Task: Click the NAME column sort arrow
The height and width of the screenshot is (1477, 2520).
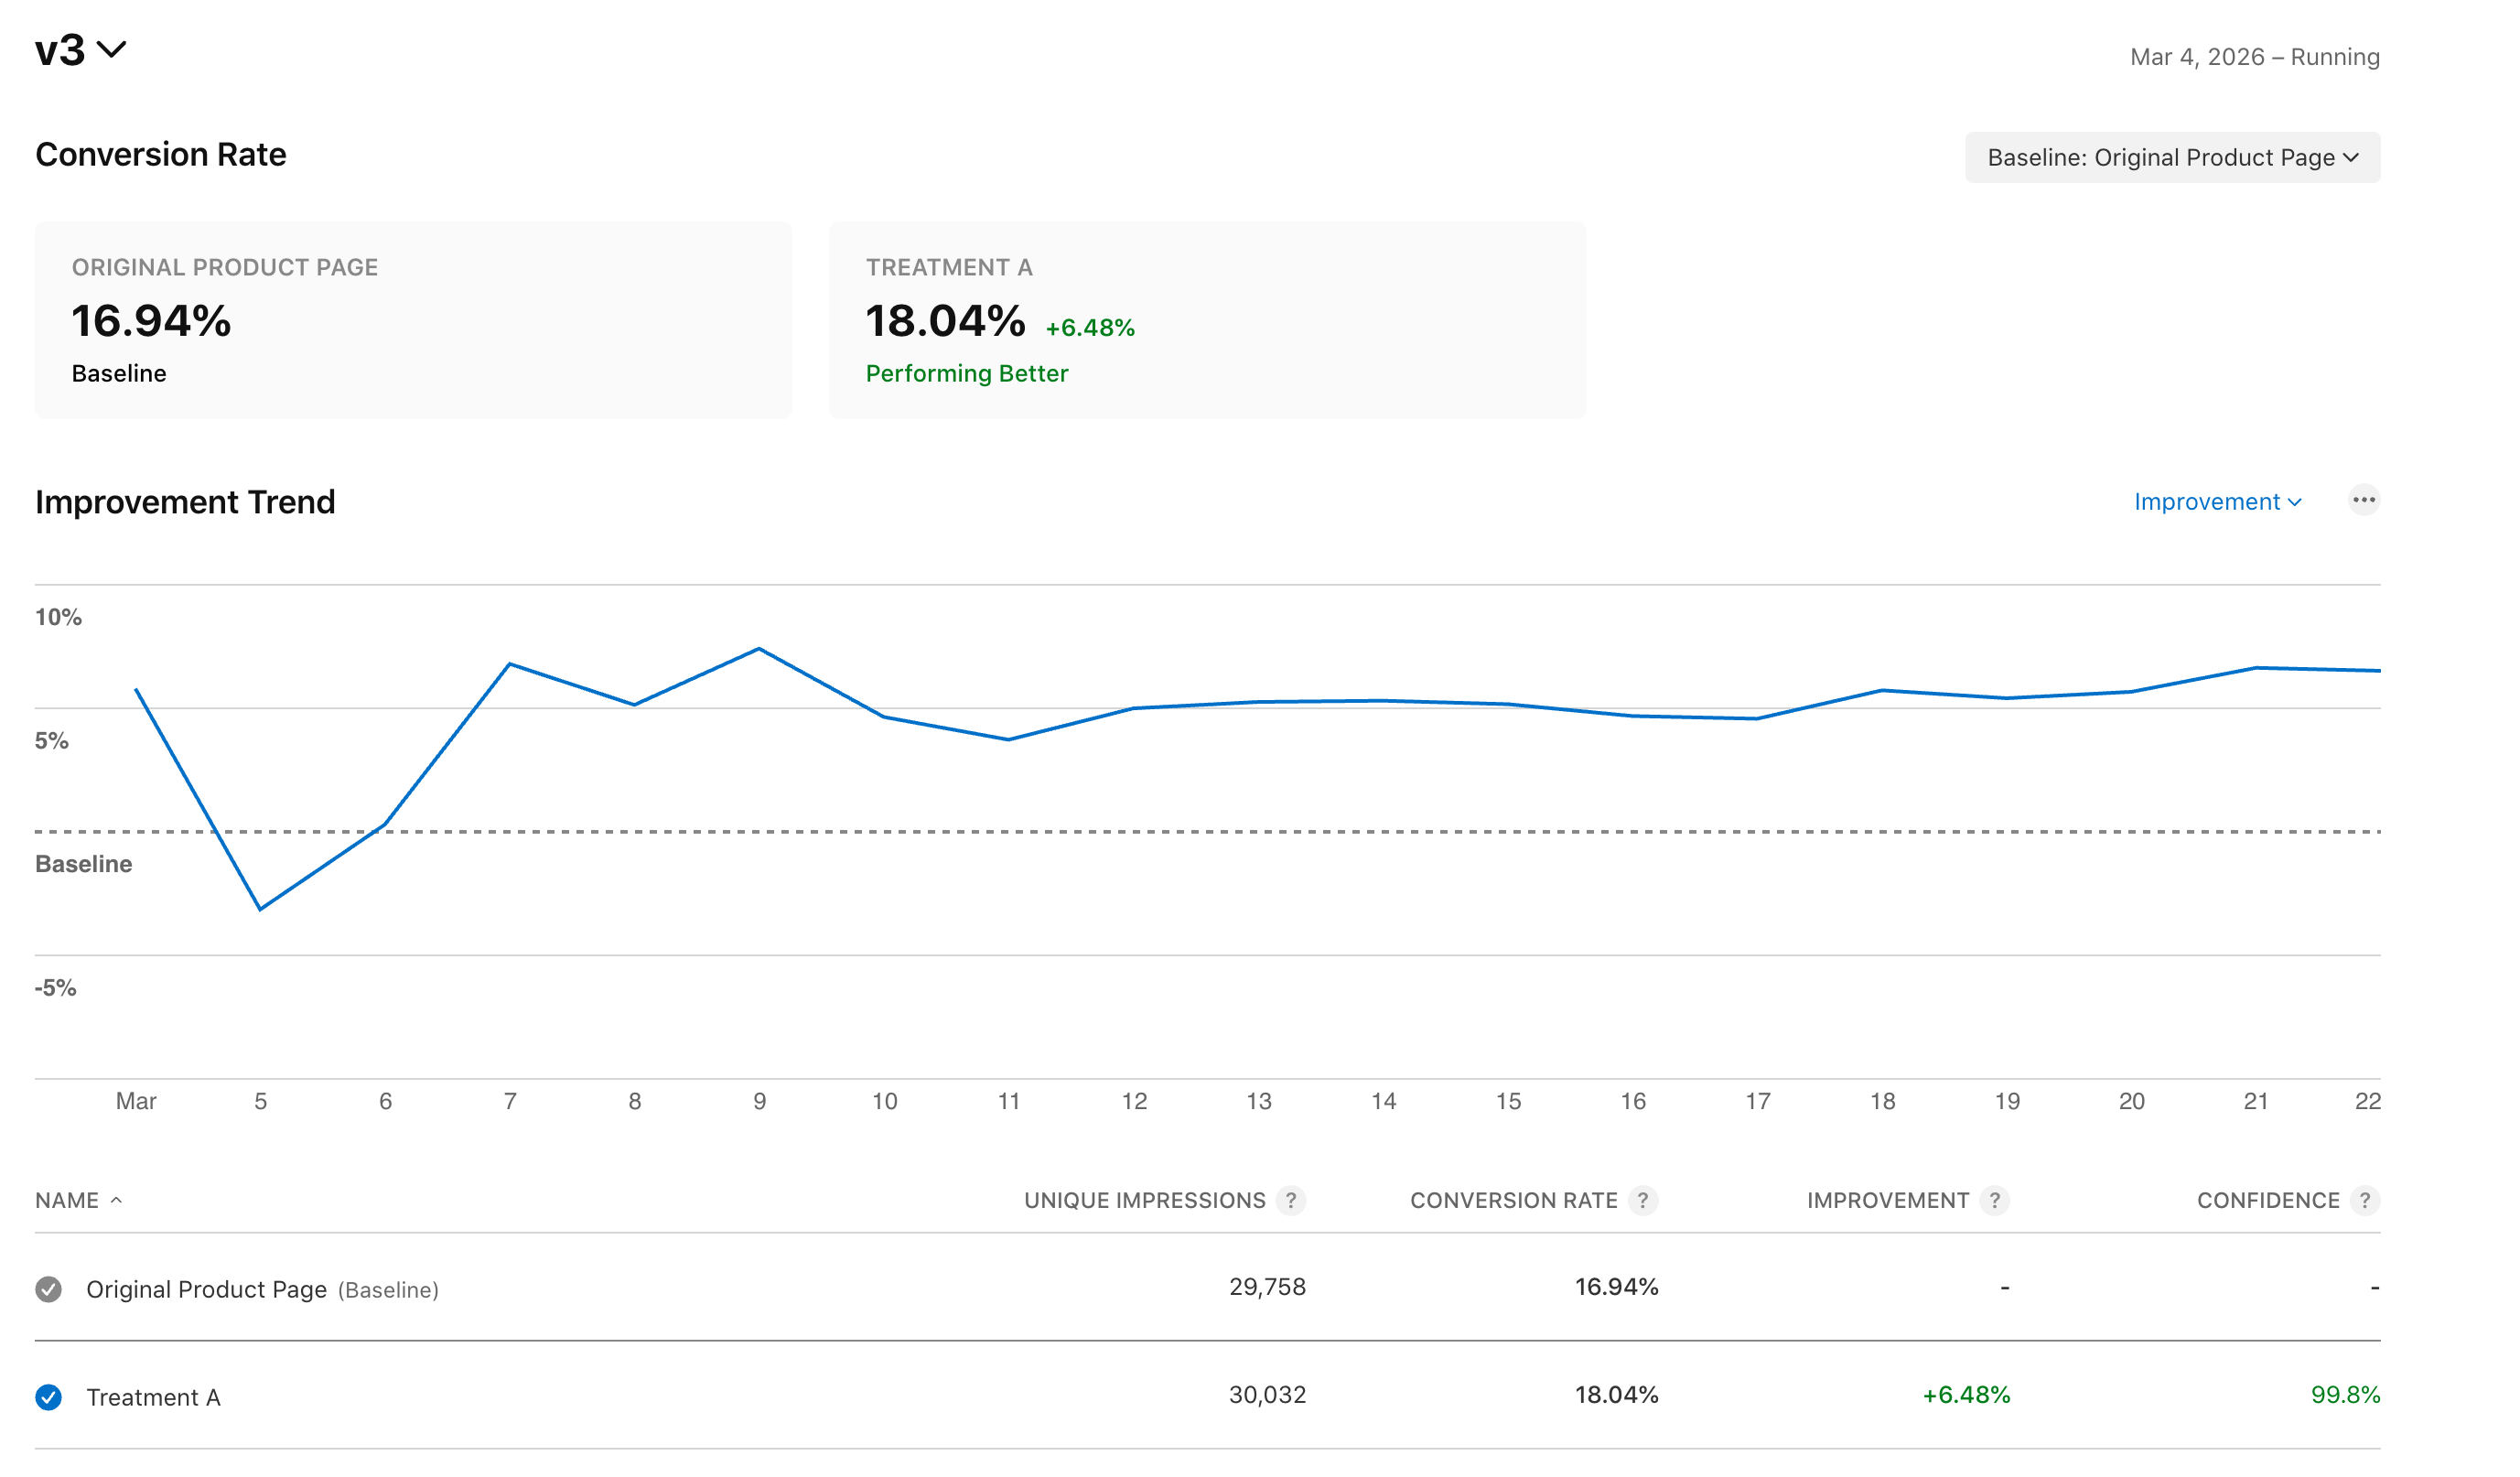Action: click(116, 1200)
